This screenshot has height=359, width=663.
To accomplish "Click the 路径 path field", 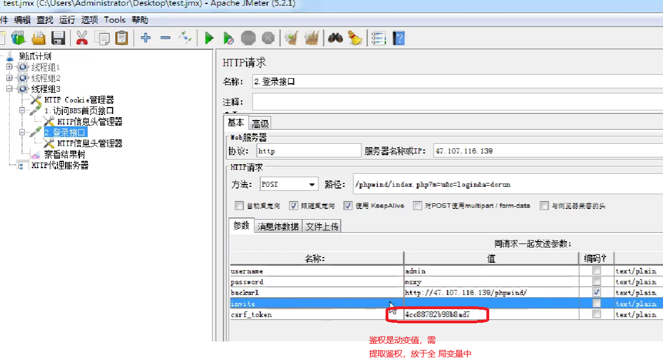I will pyautogui.click(x=508, y=185).
